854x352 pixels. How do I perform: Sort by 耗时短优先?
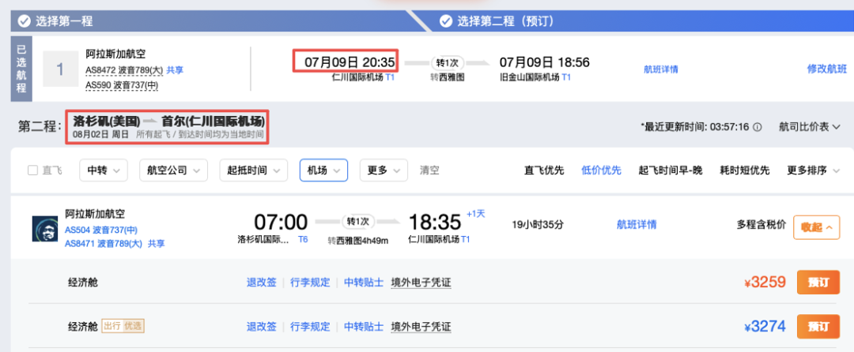(x=745, y=170)
